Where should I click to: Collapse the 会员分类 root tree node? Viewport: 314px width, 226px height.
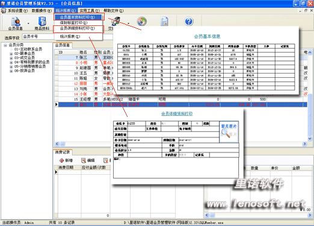point(5,45)
